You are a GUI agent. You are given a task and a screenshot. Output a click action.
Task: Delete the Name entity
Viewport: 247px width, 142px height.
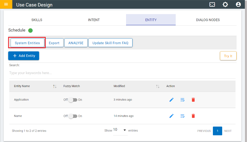pyautogui.click(x=193, y=116)
